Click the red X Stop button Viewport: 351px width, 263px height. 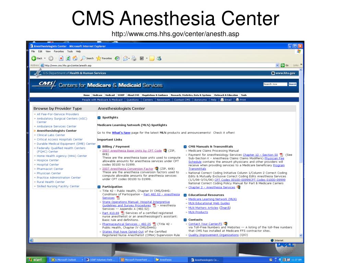pyautogui.click(x=61, y=58)
